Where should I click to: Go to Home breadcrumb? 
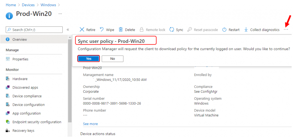coord(11,5)
